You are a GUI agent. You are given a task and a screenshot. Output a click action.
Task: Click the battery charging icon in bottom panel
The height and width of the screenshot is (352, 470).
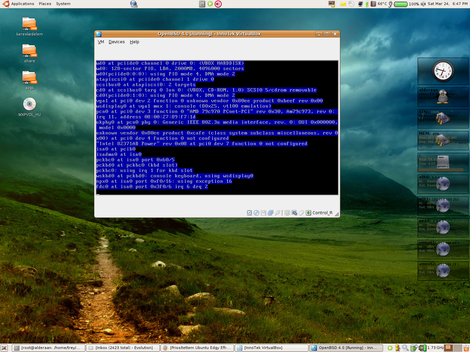point(414,348)
